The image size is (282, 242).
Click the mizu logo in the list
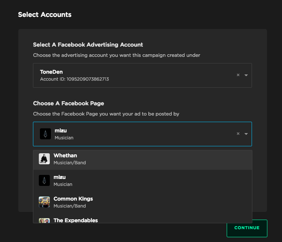click(x=44, y=180)
